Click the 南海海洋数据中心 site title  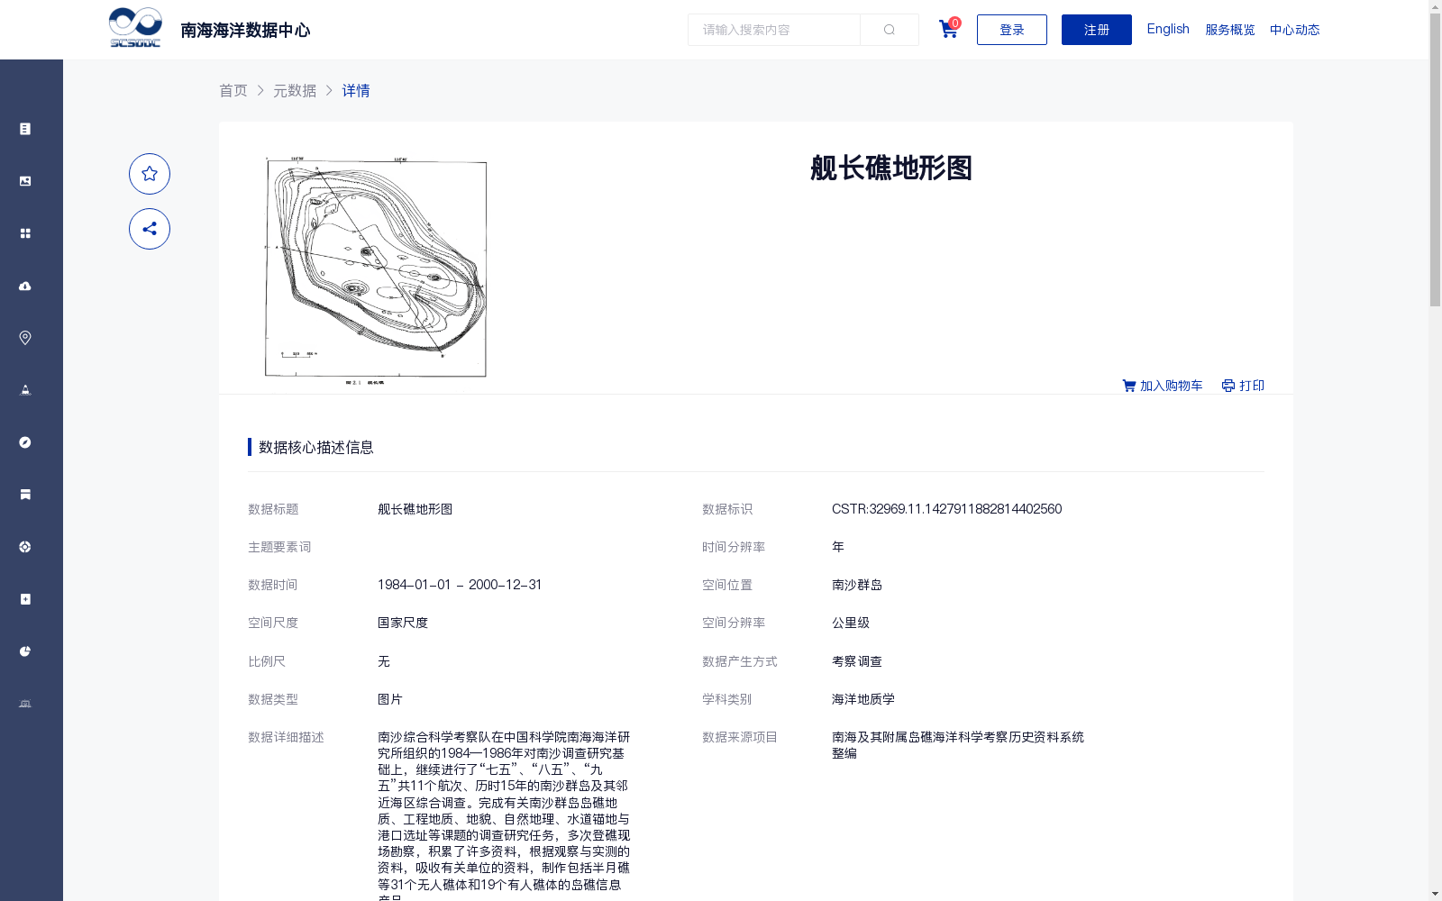[245, 31]
